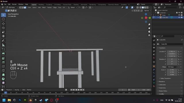Select the Select Box tool
Screen dimensions: 184x103
click(3, 15)
